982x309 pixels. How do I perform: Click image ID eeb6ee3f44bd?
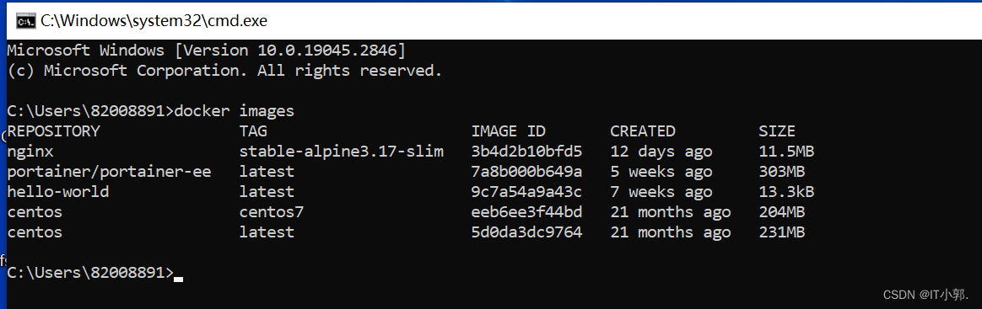[x=526, y=212]
